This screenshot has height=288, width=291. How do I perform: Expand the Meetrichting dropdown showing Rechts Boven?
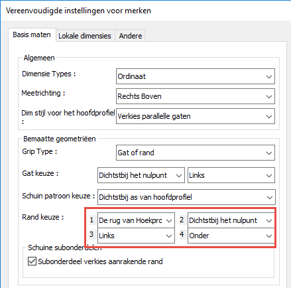tap(196, 96)
